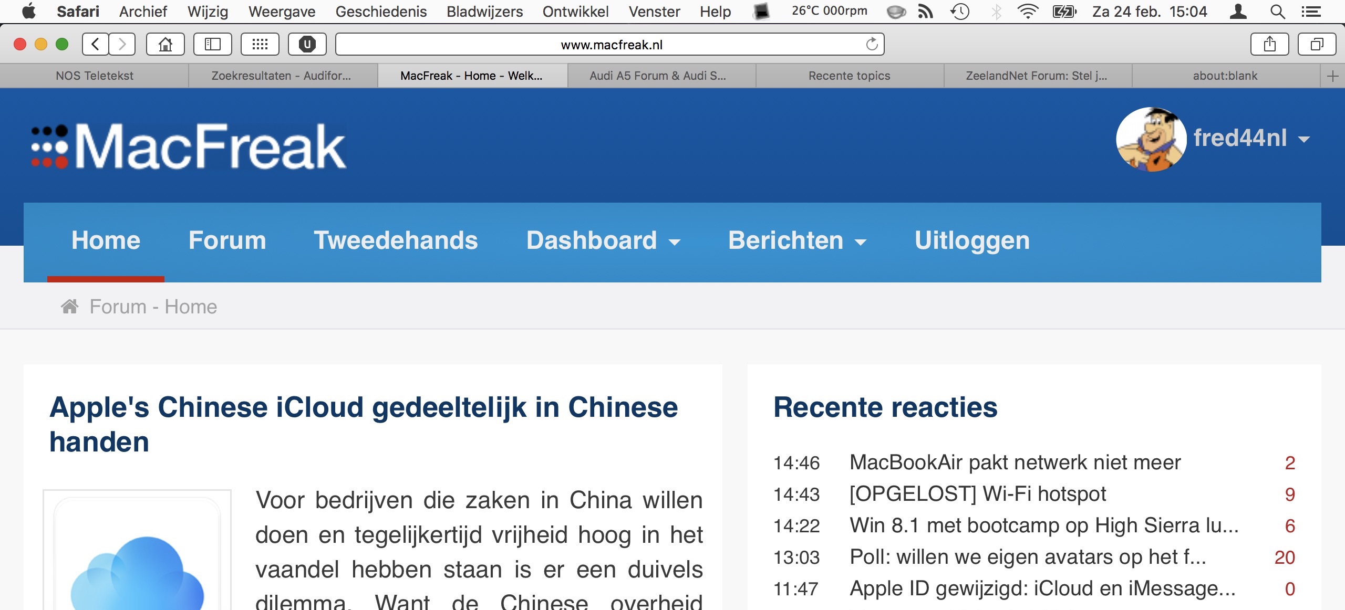1345x610 pixels.
Task: Open the battery status menu
Action: click(1064, 12)
